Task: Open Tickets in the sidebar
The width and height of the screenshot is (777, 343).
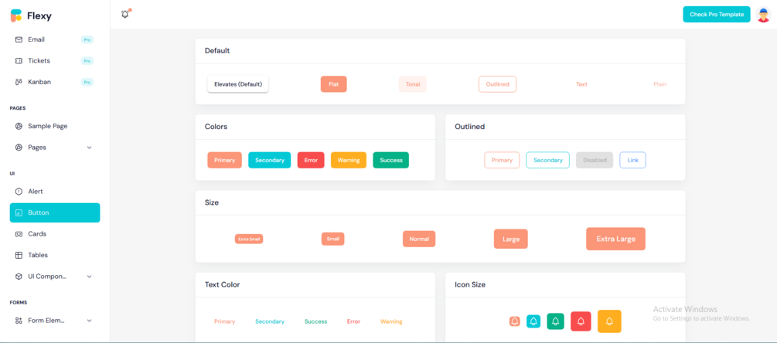Action: point(55,61)
